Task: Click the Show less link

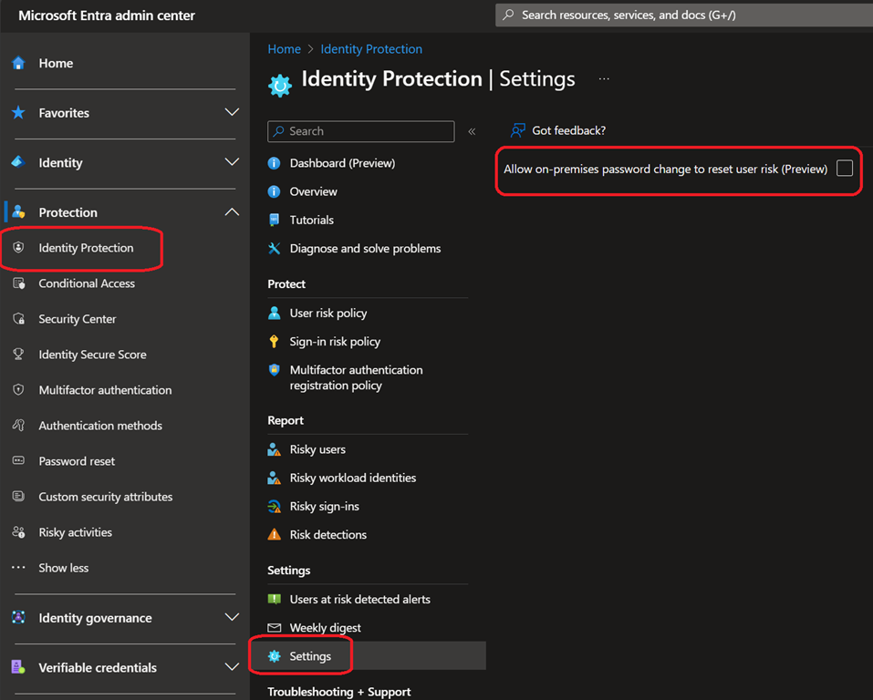Action: point(62,568)
